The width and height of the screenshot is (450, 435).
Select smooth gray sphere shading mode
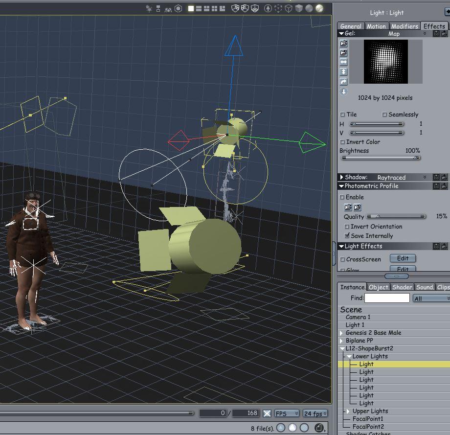tap(309, 9)
